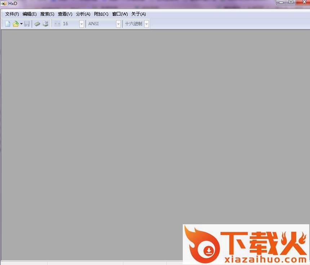Minimize the HxD window
Image resolution: width=310 pixels, height=265 pixels.
point(281,3)
